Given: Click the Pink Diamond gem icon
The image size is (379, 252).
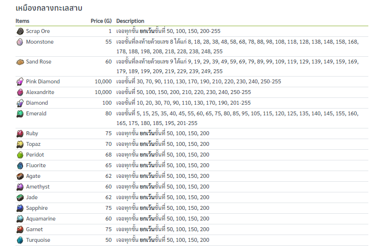Looking at the screenshot, I should [x=20, y=81].
